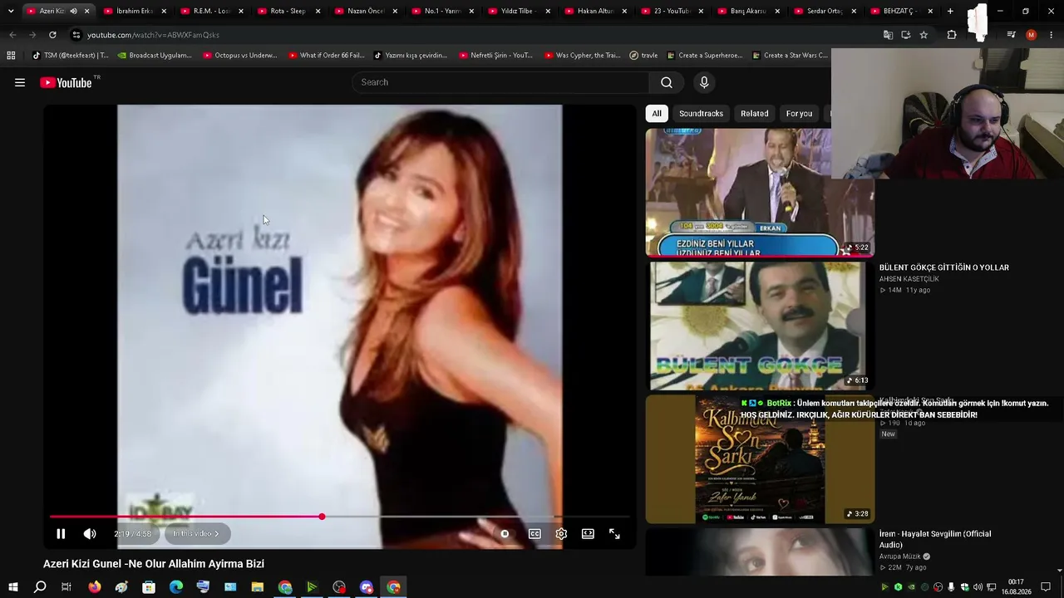The image size is (1064, 598).
Task: Translate this page icon
Action: pyautogui.click(x=888, y=35)
